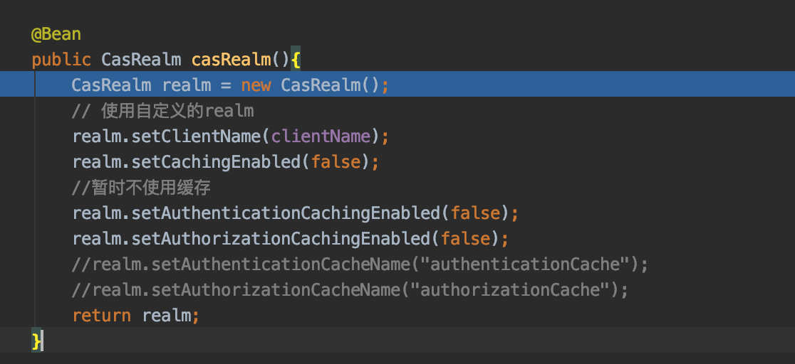Click false inside setCachingEnabled call
Screen dimensions: 795x364
(336, 162)
